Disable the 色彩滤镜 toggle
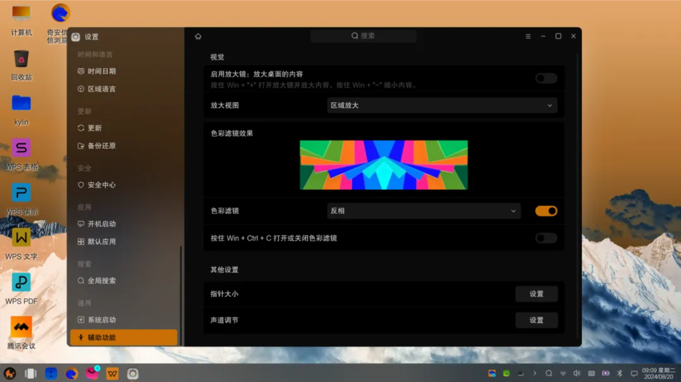This screenshot has height=382, width=681. click(546, 211)
